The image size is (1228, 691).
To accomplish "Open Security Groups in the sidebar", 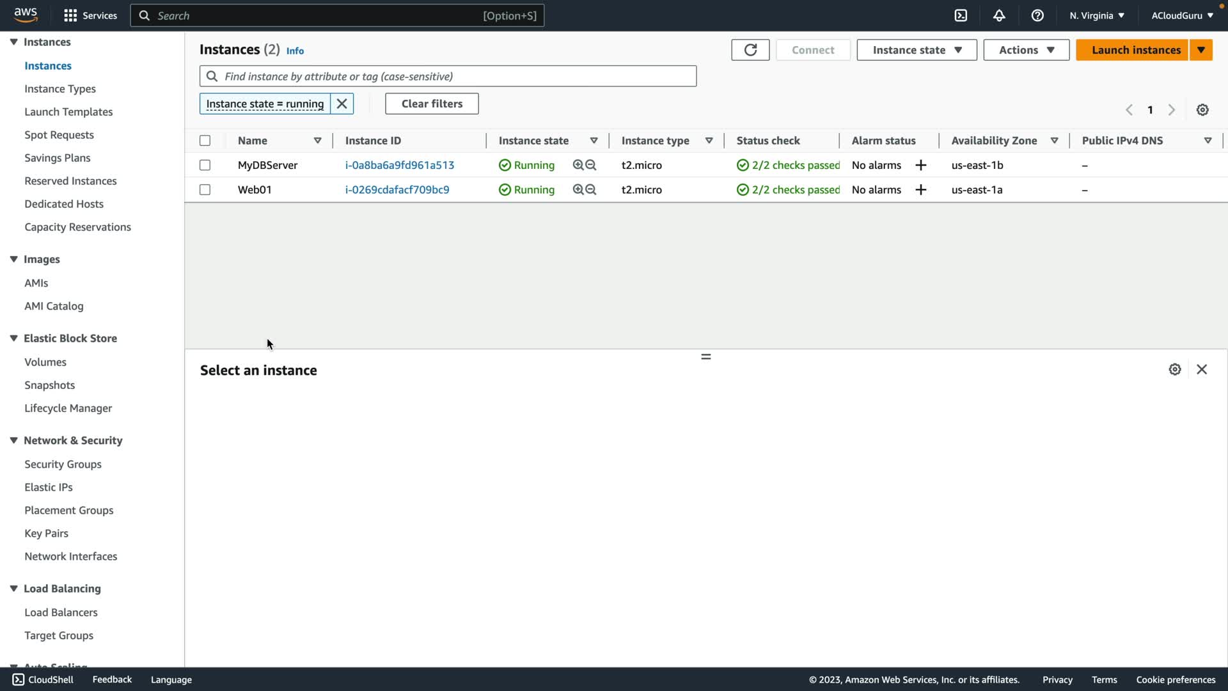I will pyautogui.click(x=63, y=464).
